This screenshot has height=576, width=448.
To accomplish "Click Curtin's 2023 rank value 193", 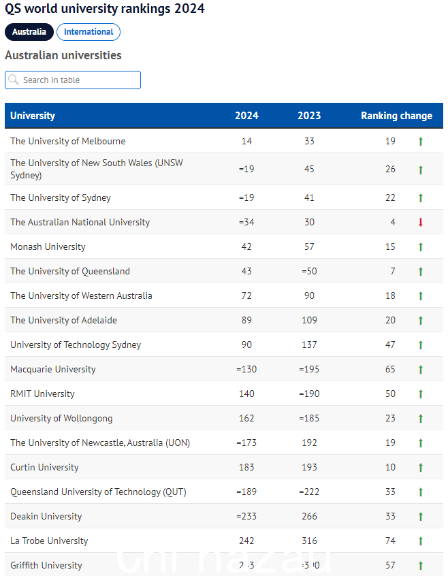I will (x=309, y=467).
